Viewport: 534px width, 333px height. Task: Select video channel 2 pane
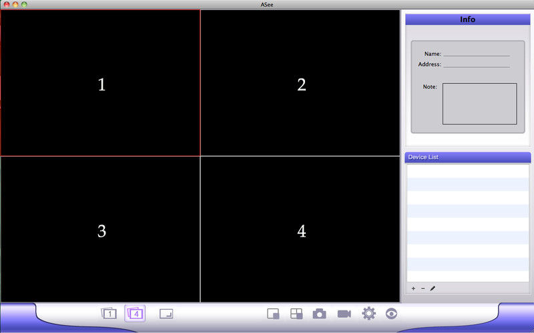[x=300, y=83]
